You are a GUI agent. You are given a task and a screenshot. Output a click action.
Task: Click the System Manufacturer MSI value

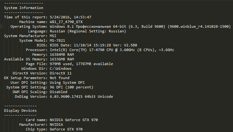coord(53,36)
